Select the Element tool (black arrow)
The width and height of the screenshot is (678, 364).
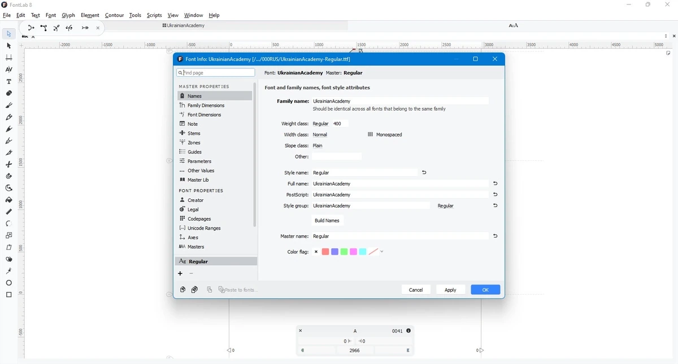[x=8, y=46]
